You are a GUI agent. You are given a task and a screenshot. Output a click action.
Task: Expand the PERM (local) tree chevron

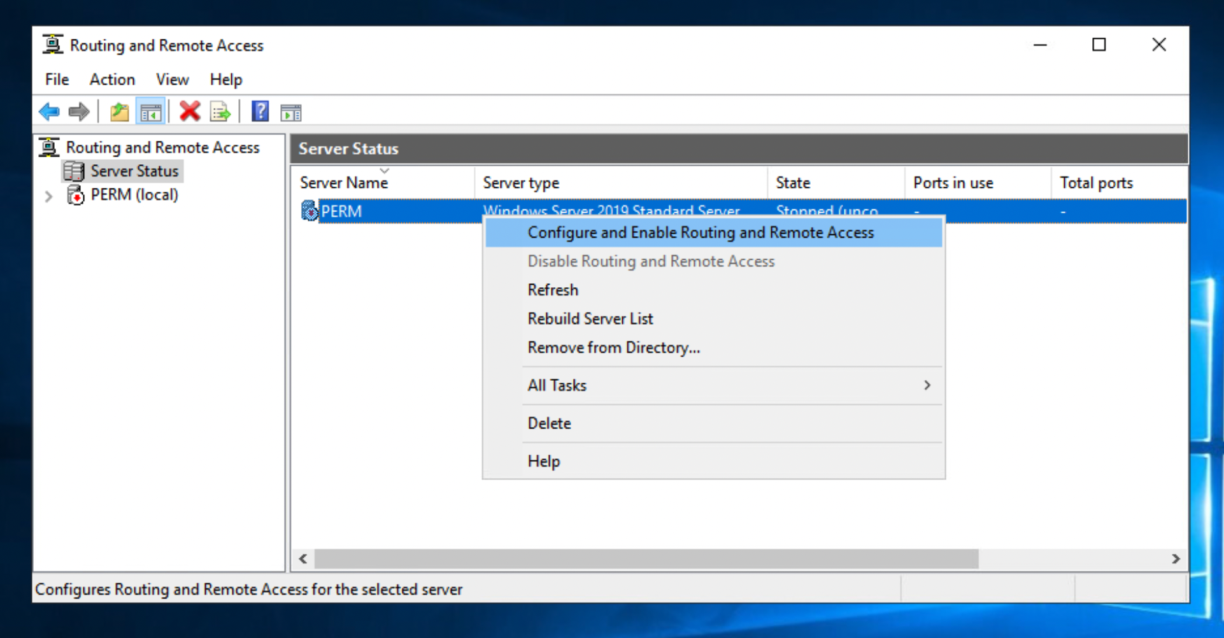49,195
